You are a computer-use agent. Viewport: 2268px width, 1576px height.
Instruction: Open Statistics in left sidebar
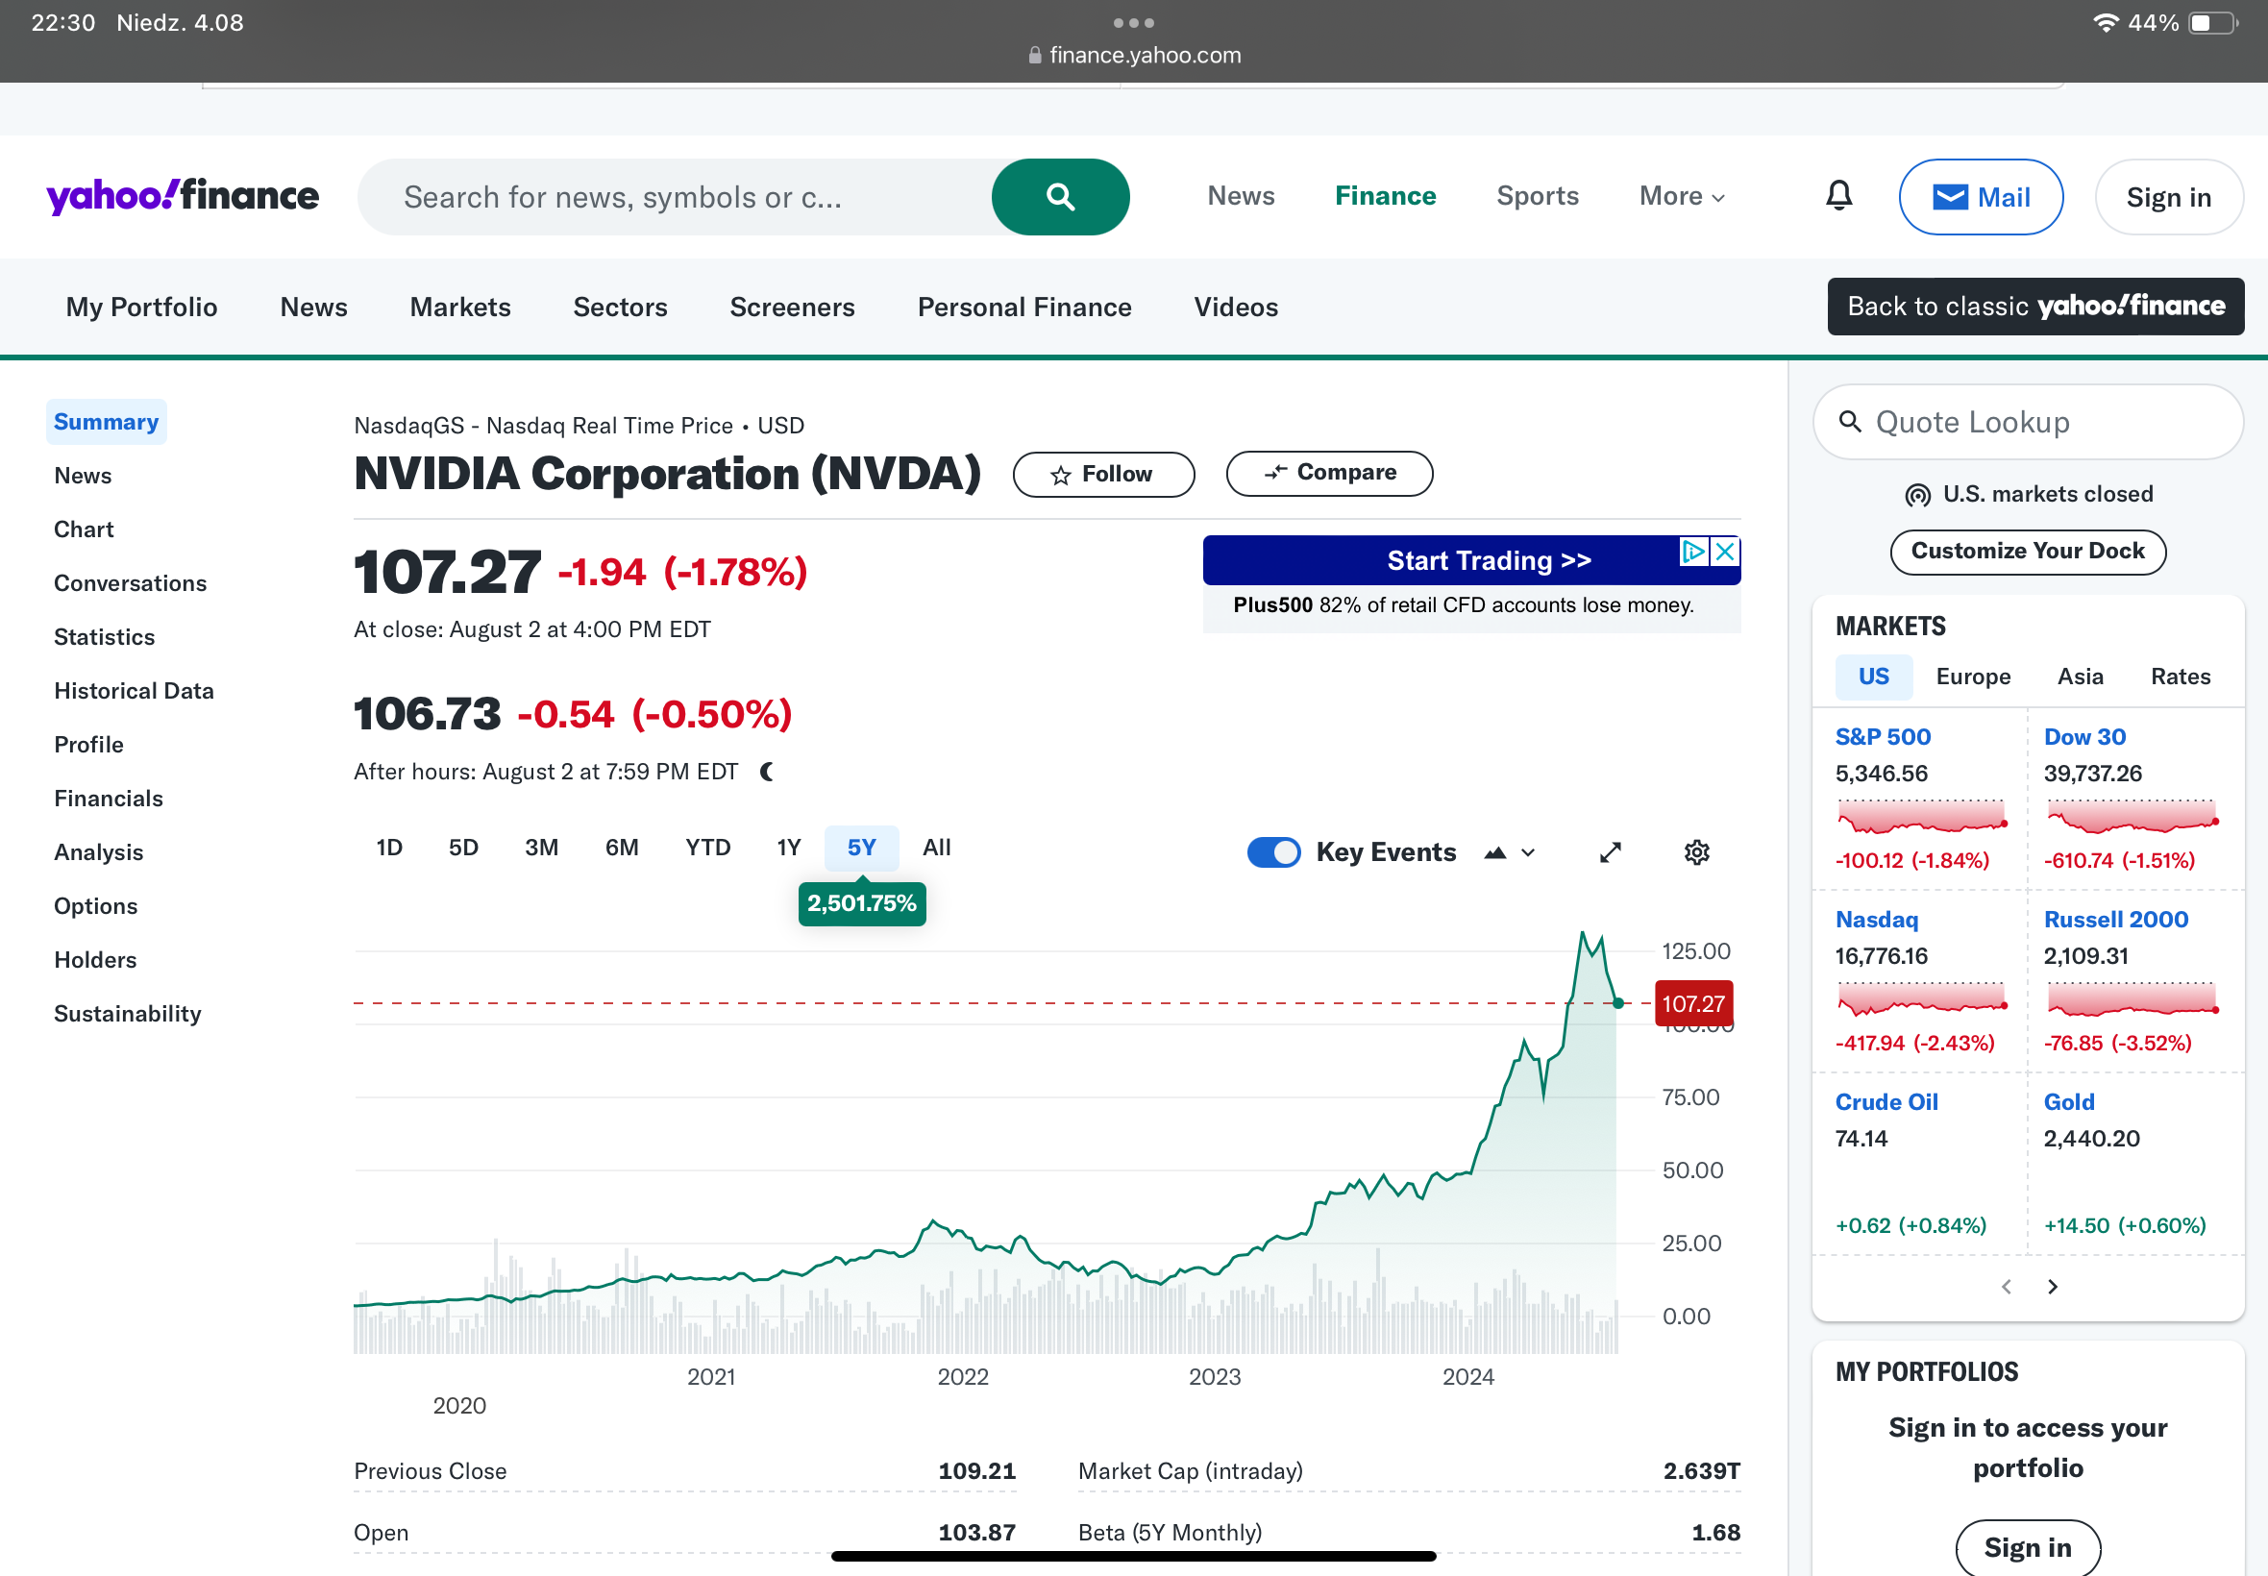coord(105,637)
